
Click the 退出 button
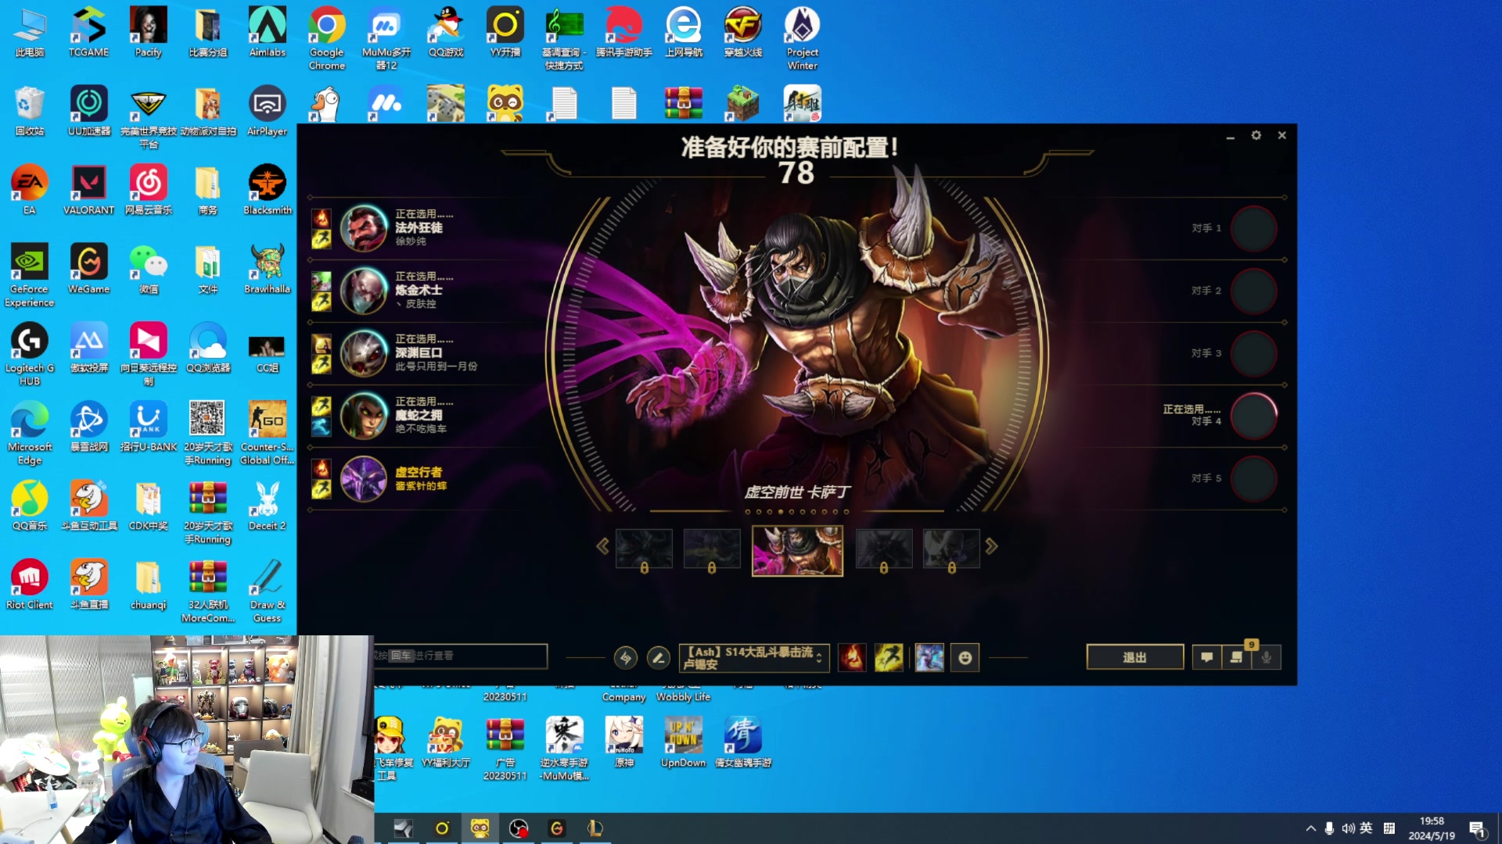(x=1134, y=657)
